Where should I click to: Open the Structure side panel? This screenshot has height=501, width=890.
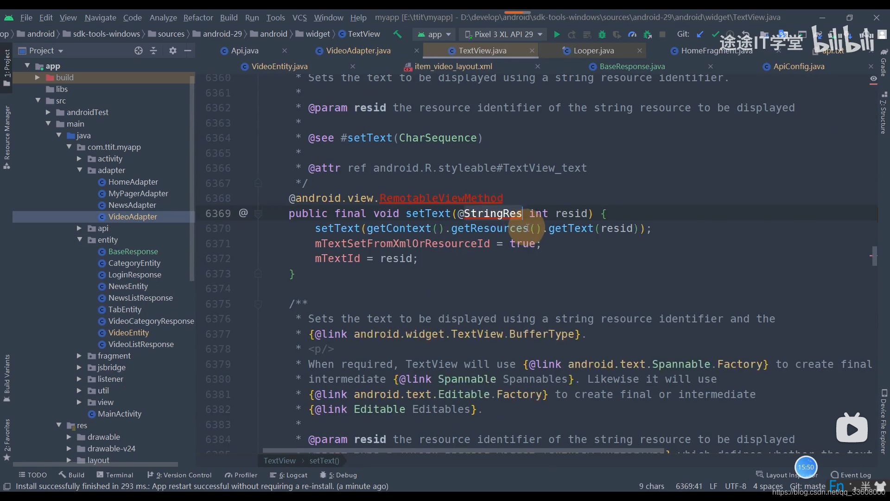pos(884,114)
